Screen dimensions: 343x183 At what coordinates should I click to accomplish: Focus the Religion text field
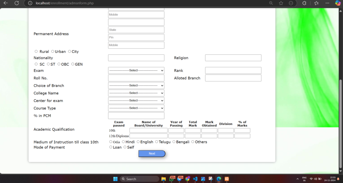(x=233, y=58)
